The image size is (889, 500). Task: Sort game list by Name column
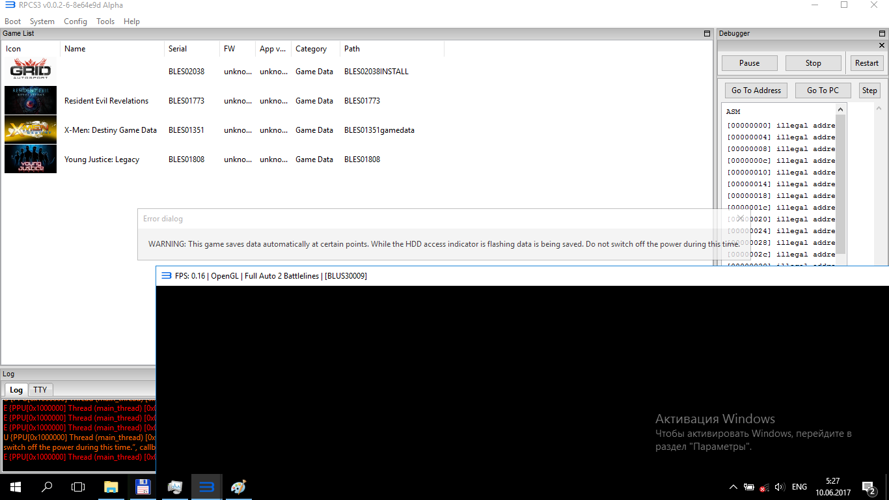tap(112, 49)
